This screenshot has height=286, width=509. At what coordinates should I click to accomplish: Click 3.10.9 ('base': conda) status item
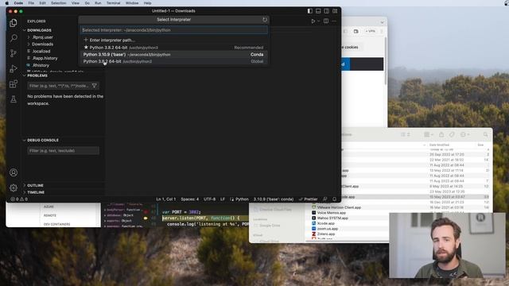(274, 199)
